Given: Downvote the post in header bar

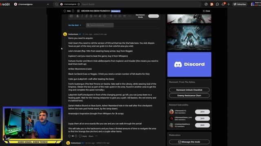Looking at the screenshot, I should [73, 11].
